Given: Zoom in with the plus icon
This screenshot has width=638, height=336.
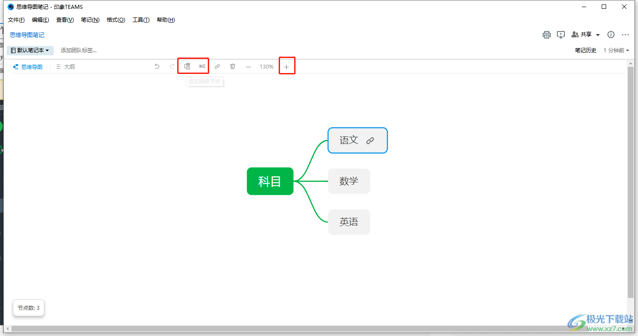Looking at the screenshot, I should pos(287,67).
